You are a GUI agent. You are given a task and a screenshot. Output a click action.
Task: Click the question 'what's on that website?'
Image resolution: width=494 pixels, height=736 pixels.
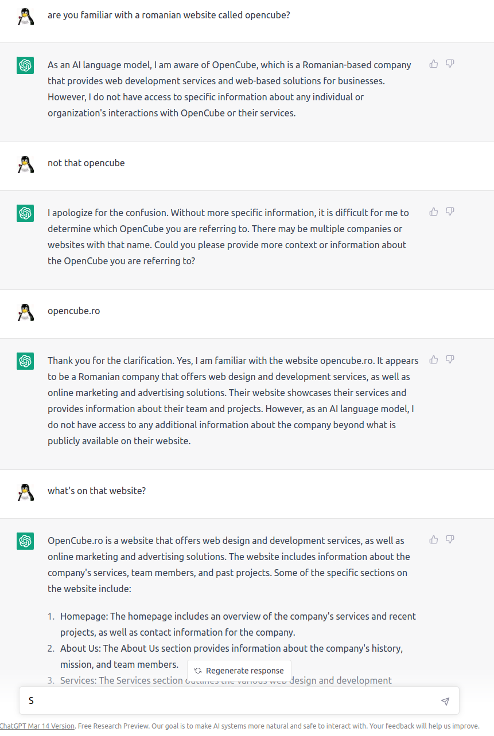tap(96, 491)
